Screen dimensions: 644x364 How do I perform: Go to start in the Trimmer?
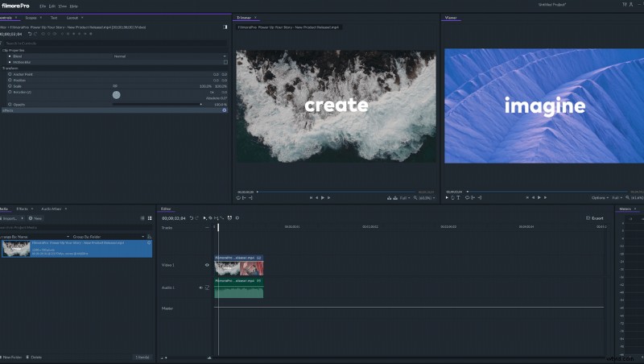pyautogui.click(x=311, y=197)
